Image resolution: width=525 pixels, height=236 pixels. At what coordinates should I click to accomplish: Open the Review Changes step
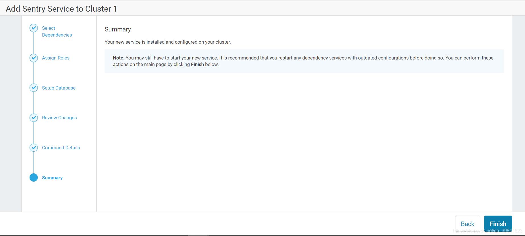(x=59, y=118)
